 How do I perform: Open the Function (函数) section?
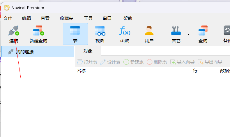(125, 34)
